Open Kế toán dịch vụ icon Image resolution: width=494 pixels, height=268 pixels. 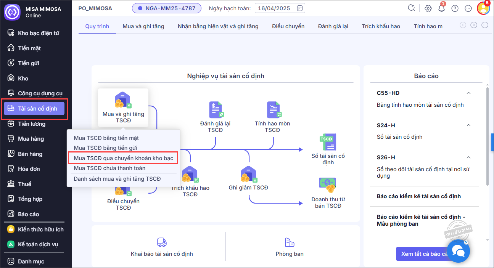click(11, 244)
